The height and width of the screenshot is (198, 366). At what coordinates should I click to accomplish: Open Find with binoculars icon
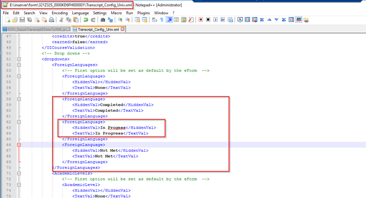tap(102, 20)
